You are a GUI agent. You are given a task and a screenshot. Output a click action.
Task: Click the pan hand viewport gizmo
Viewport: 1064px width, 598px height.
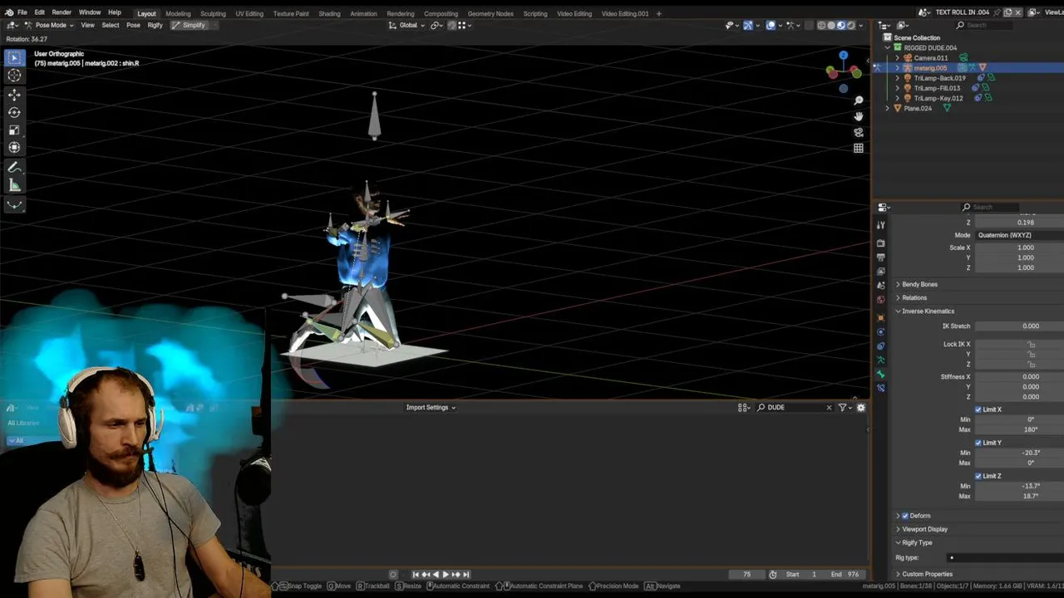(x=859, y=116)
